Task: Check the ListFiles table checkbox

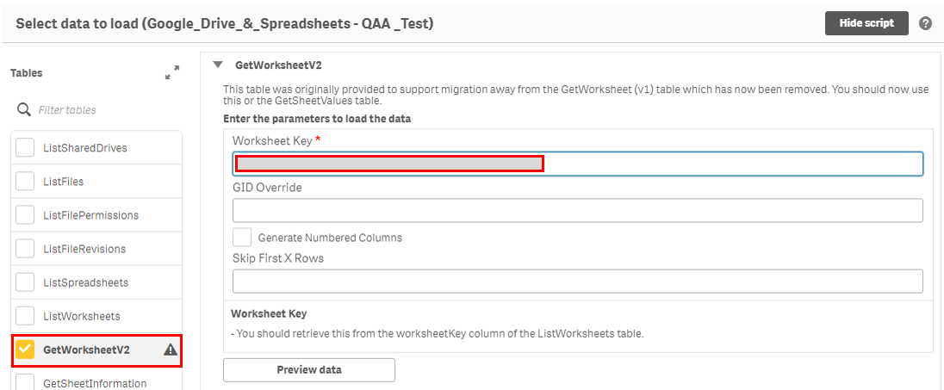Action: (25, 181)
